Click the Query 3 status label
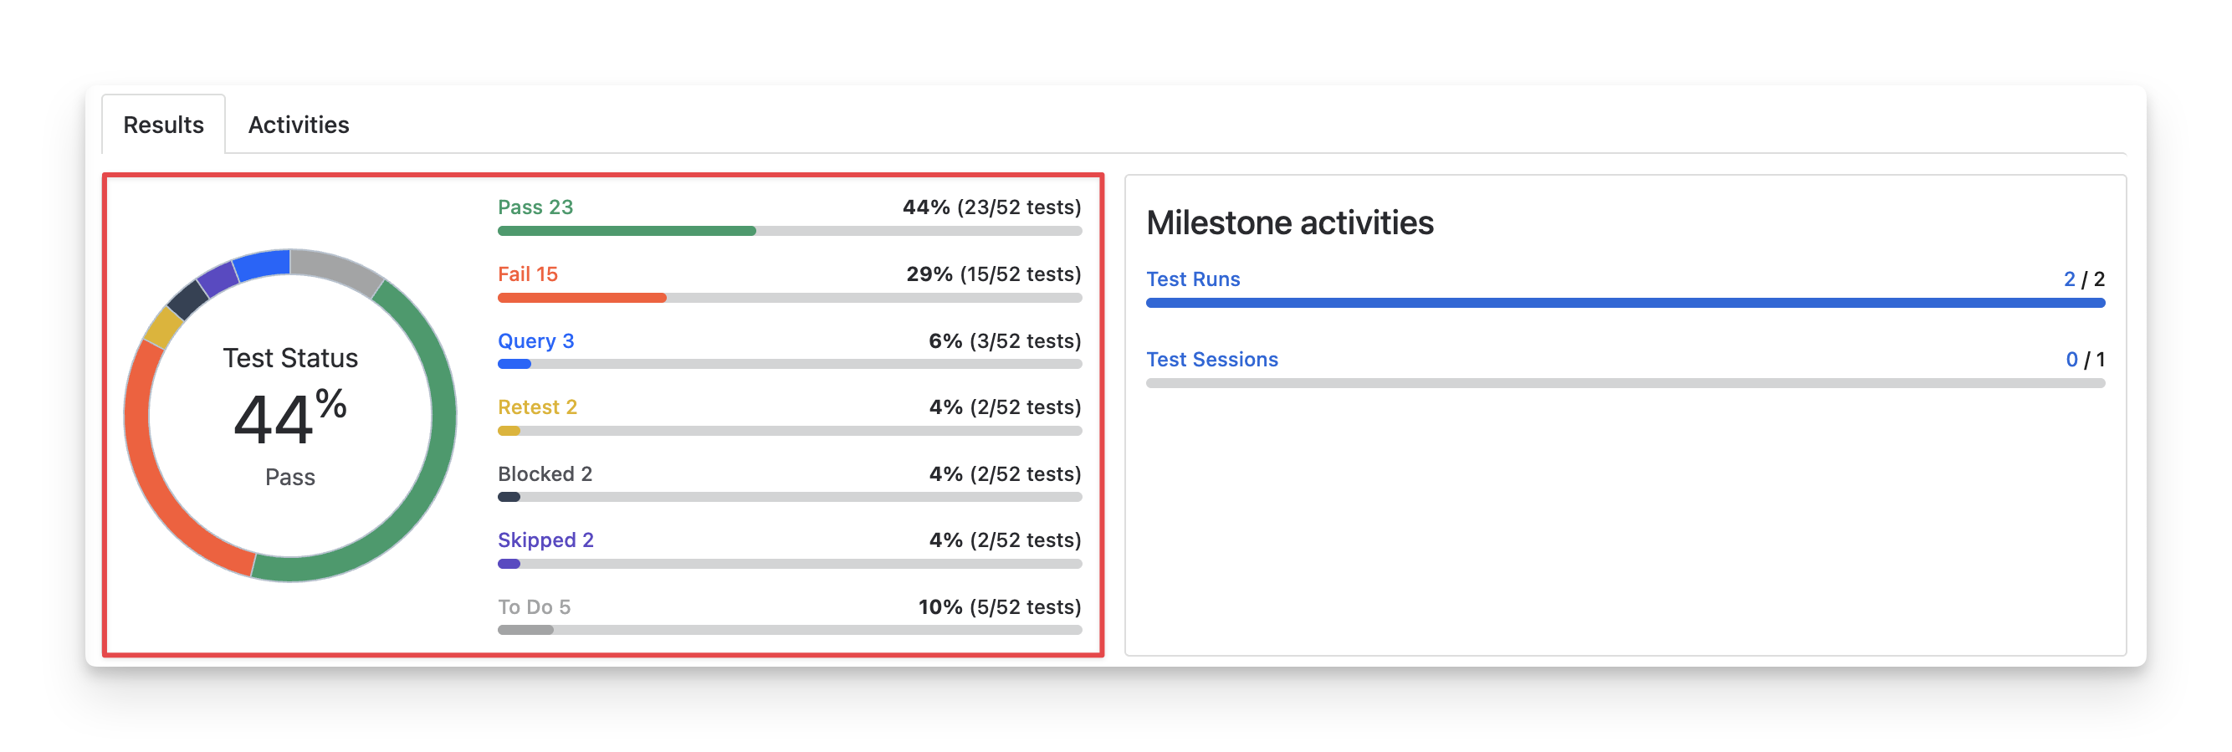The image size is (2232, 752). point(535,340)
